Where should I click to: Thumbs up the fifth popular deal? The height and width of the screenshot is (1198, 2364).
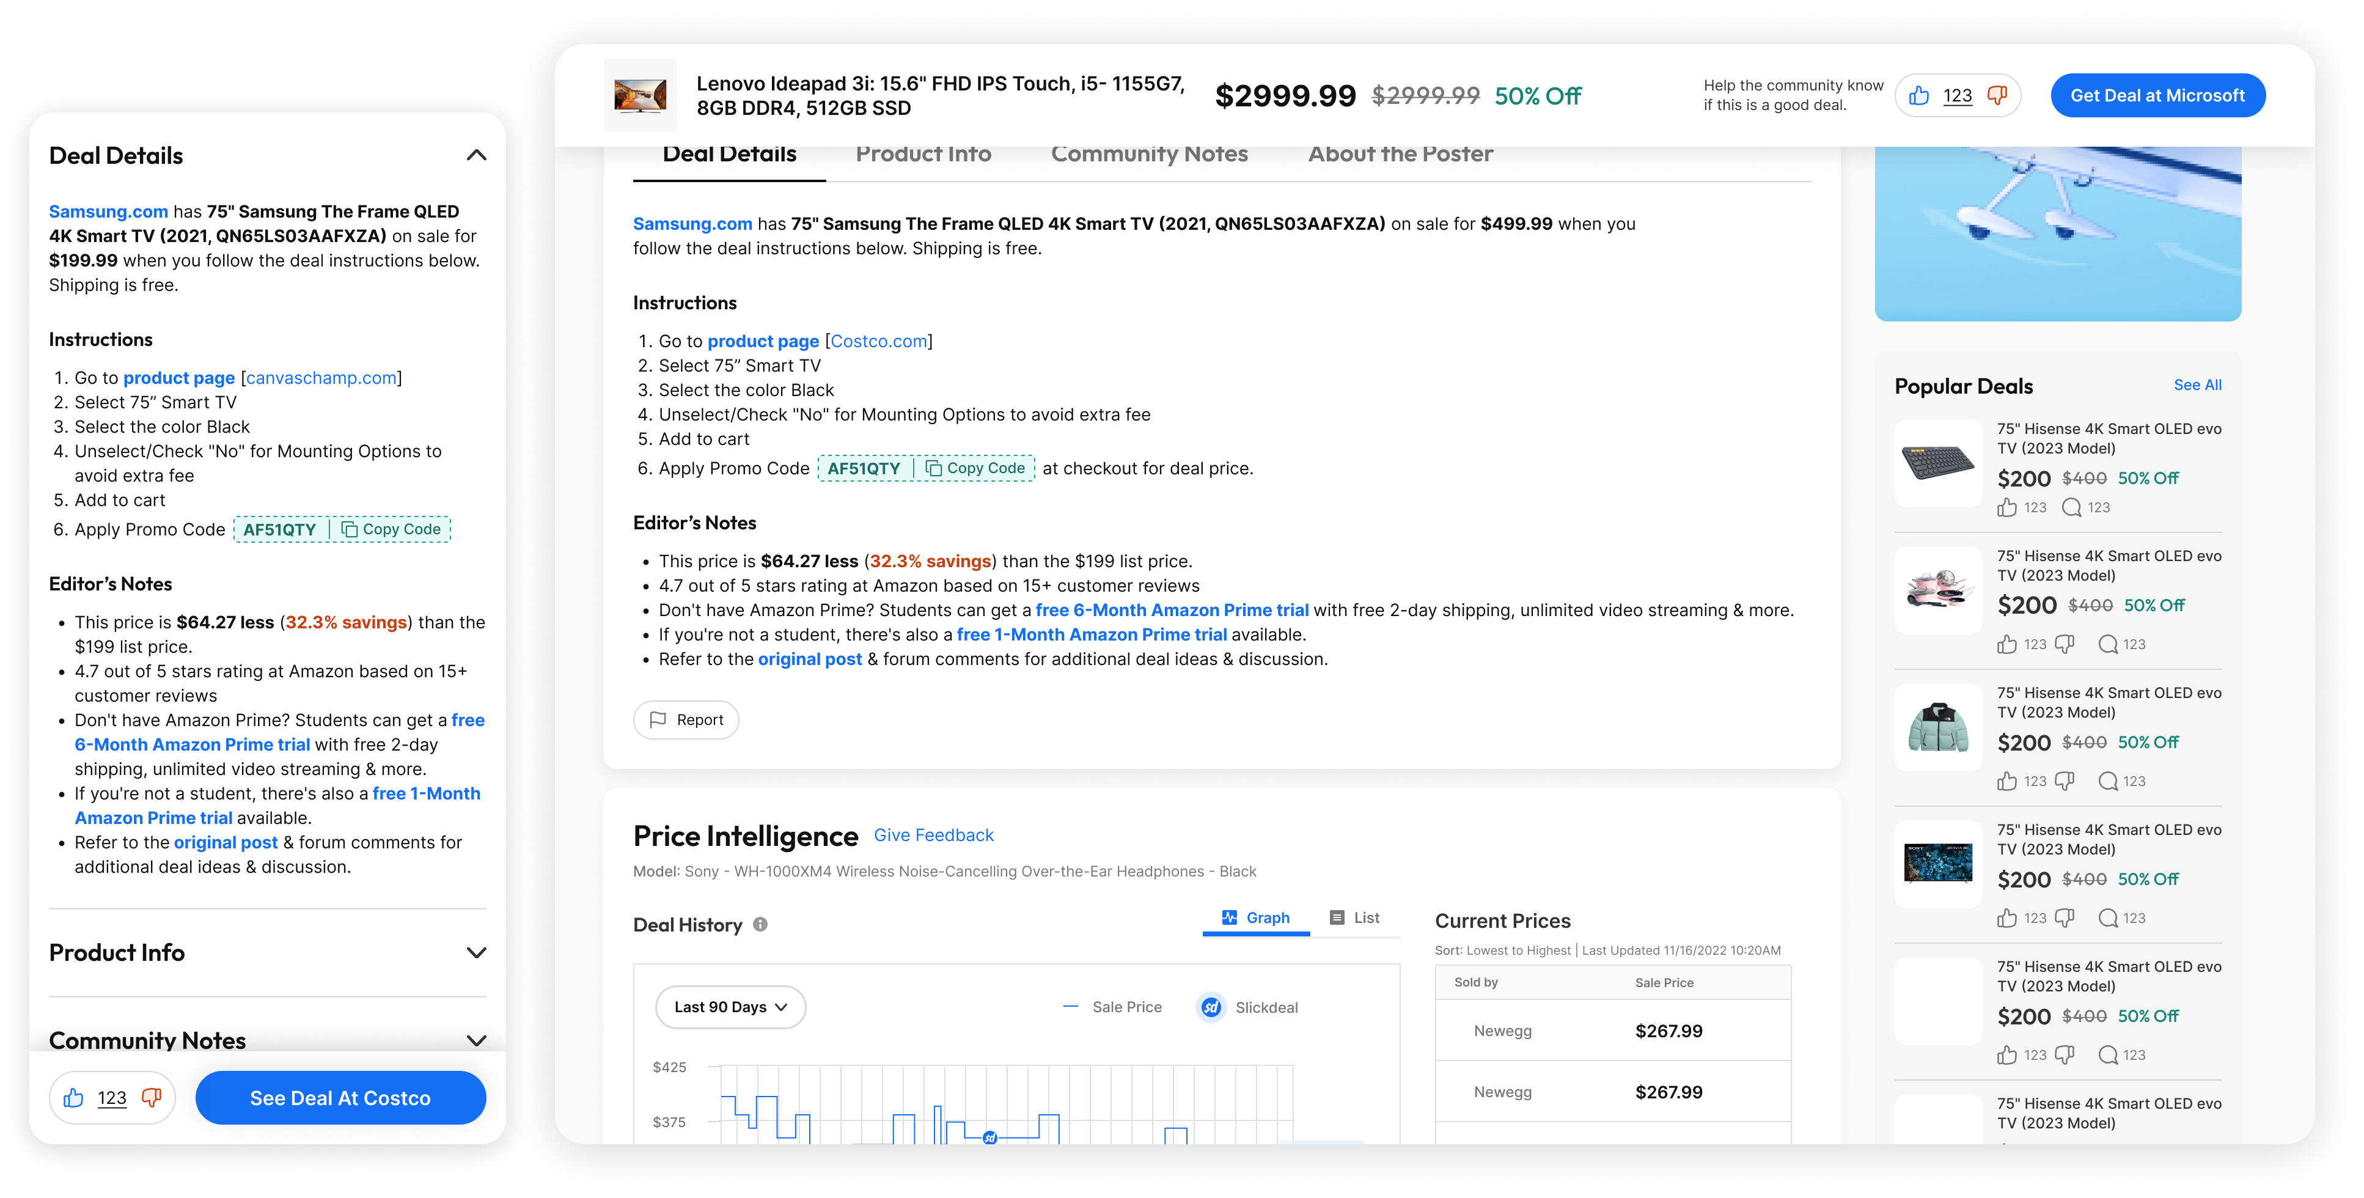coord(2007,1055)
